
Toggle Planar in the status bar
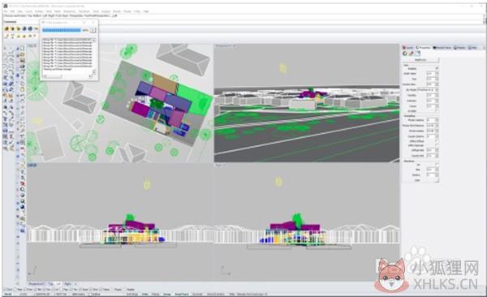pos(155,294)
